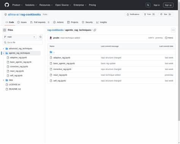The image size is (180, 144).
Task: Open the main branch selector
Action: point(20,37)
